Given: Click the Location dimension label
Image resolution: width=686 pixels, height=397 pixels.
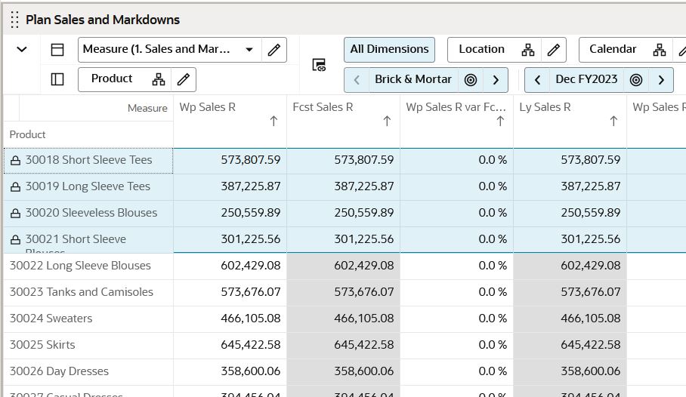Looking at the screenshot, I should pyautogui.click(x=481, y=49).
